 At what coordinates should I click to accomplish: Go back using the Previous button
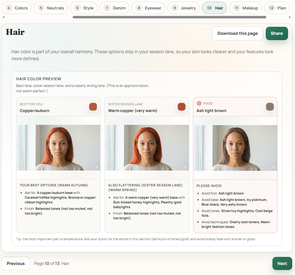click(x=16, y=263)
